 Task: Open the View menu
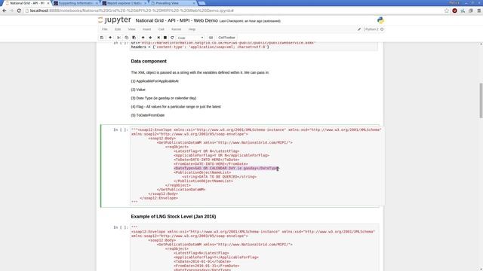tap(131, 29)
